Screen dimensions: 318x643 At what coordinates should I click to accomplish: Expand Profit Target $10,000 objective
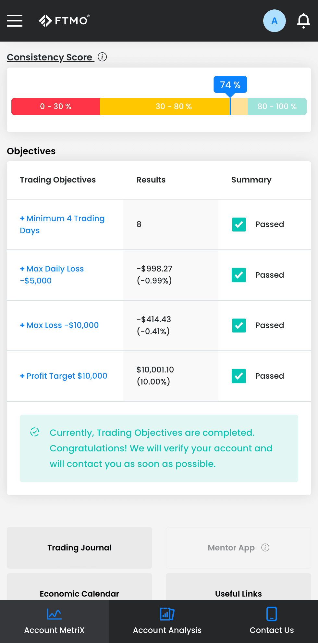point(64,376)
